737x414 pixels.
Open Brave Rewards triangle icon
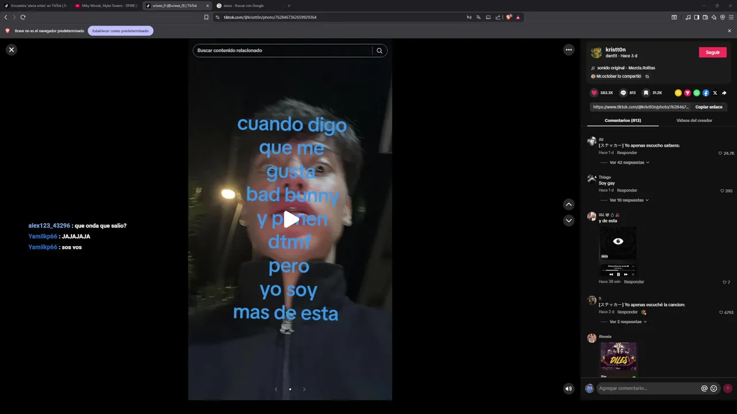click(x=518, y=17)
